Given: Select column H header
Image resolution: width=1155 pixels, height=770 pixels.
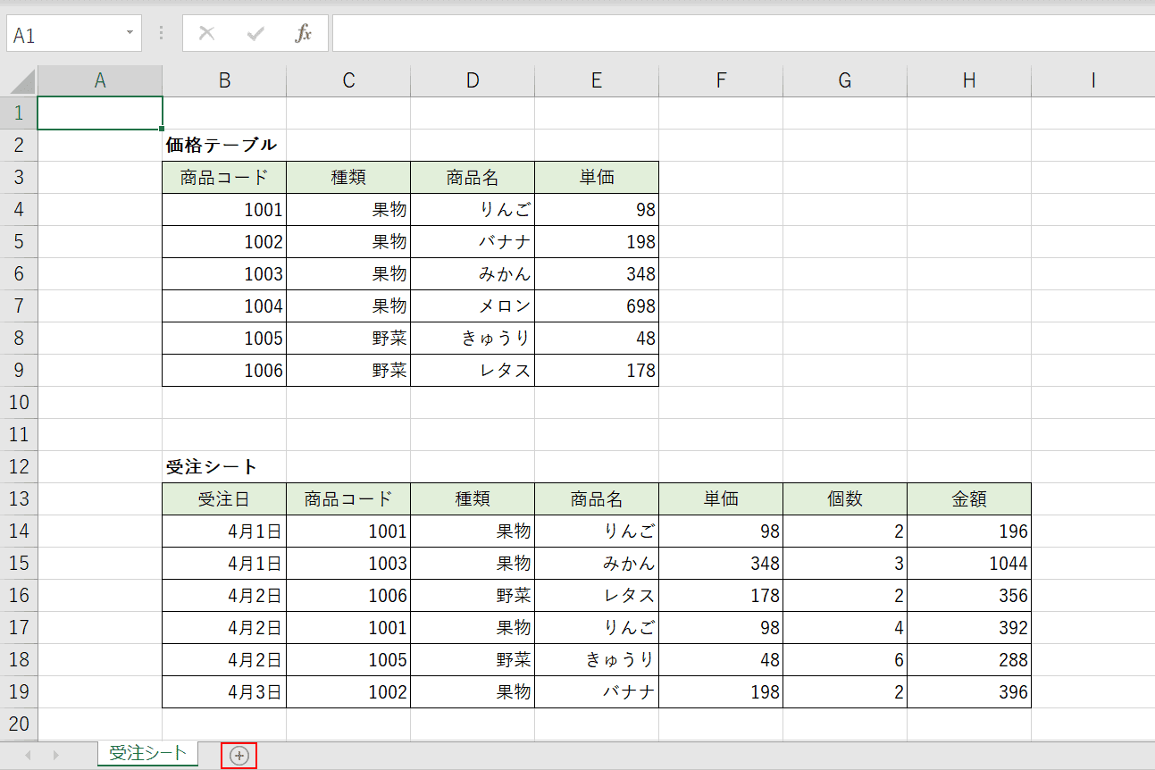Looking at the screenshot, I should click(969, 80).
